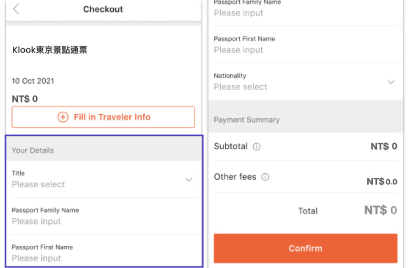
Task: Click the Klook東京景點通票 product title
Action: [x=50, y=50]
